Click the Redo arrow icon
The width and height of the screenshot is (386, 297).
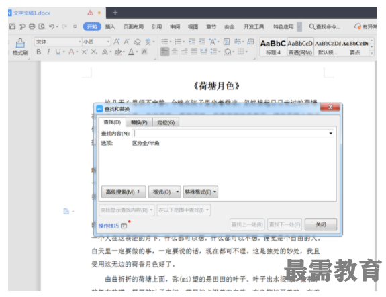click(x=64, y=26)
